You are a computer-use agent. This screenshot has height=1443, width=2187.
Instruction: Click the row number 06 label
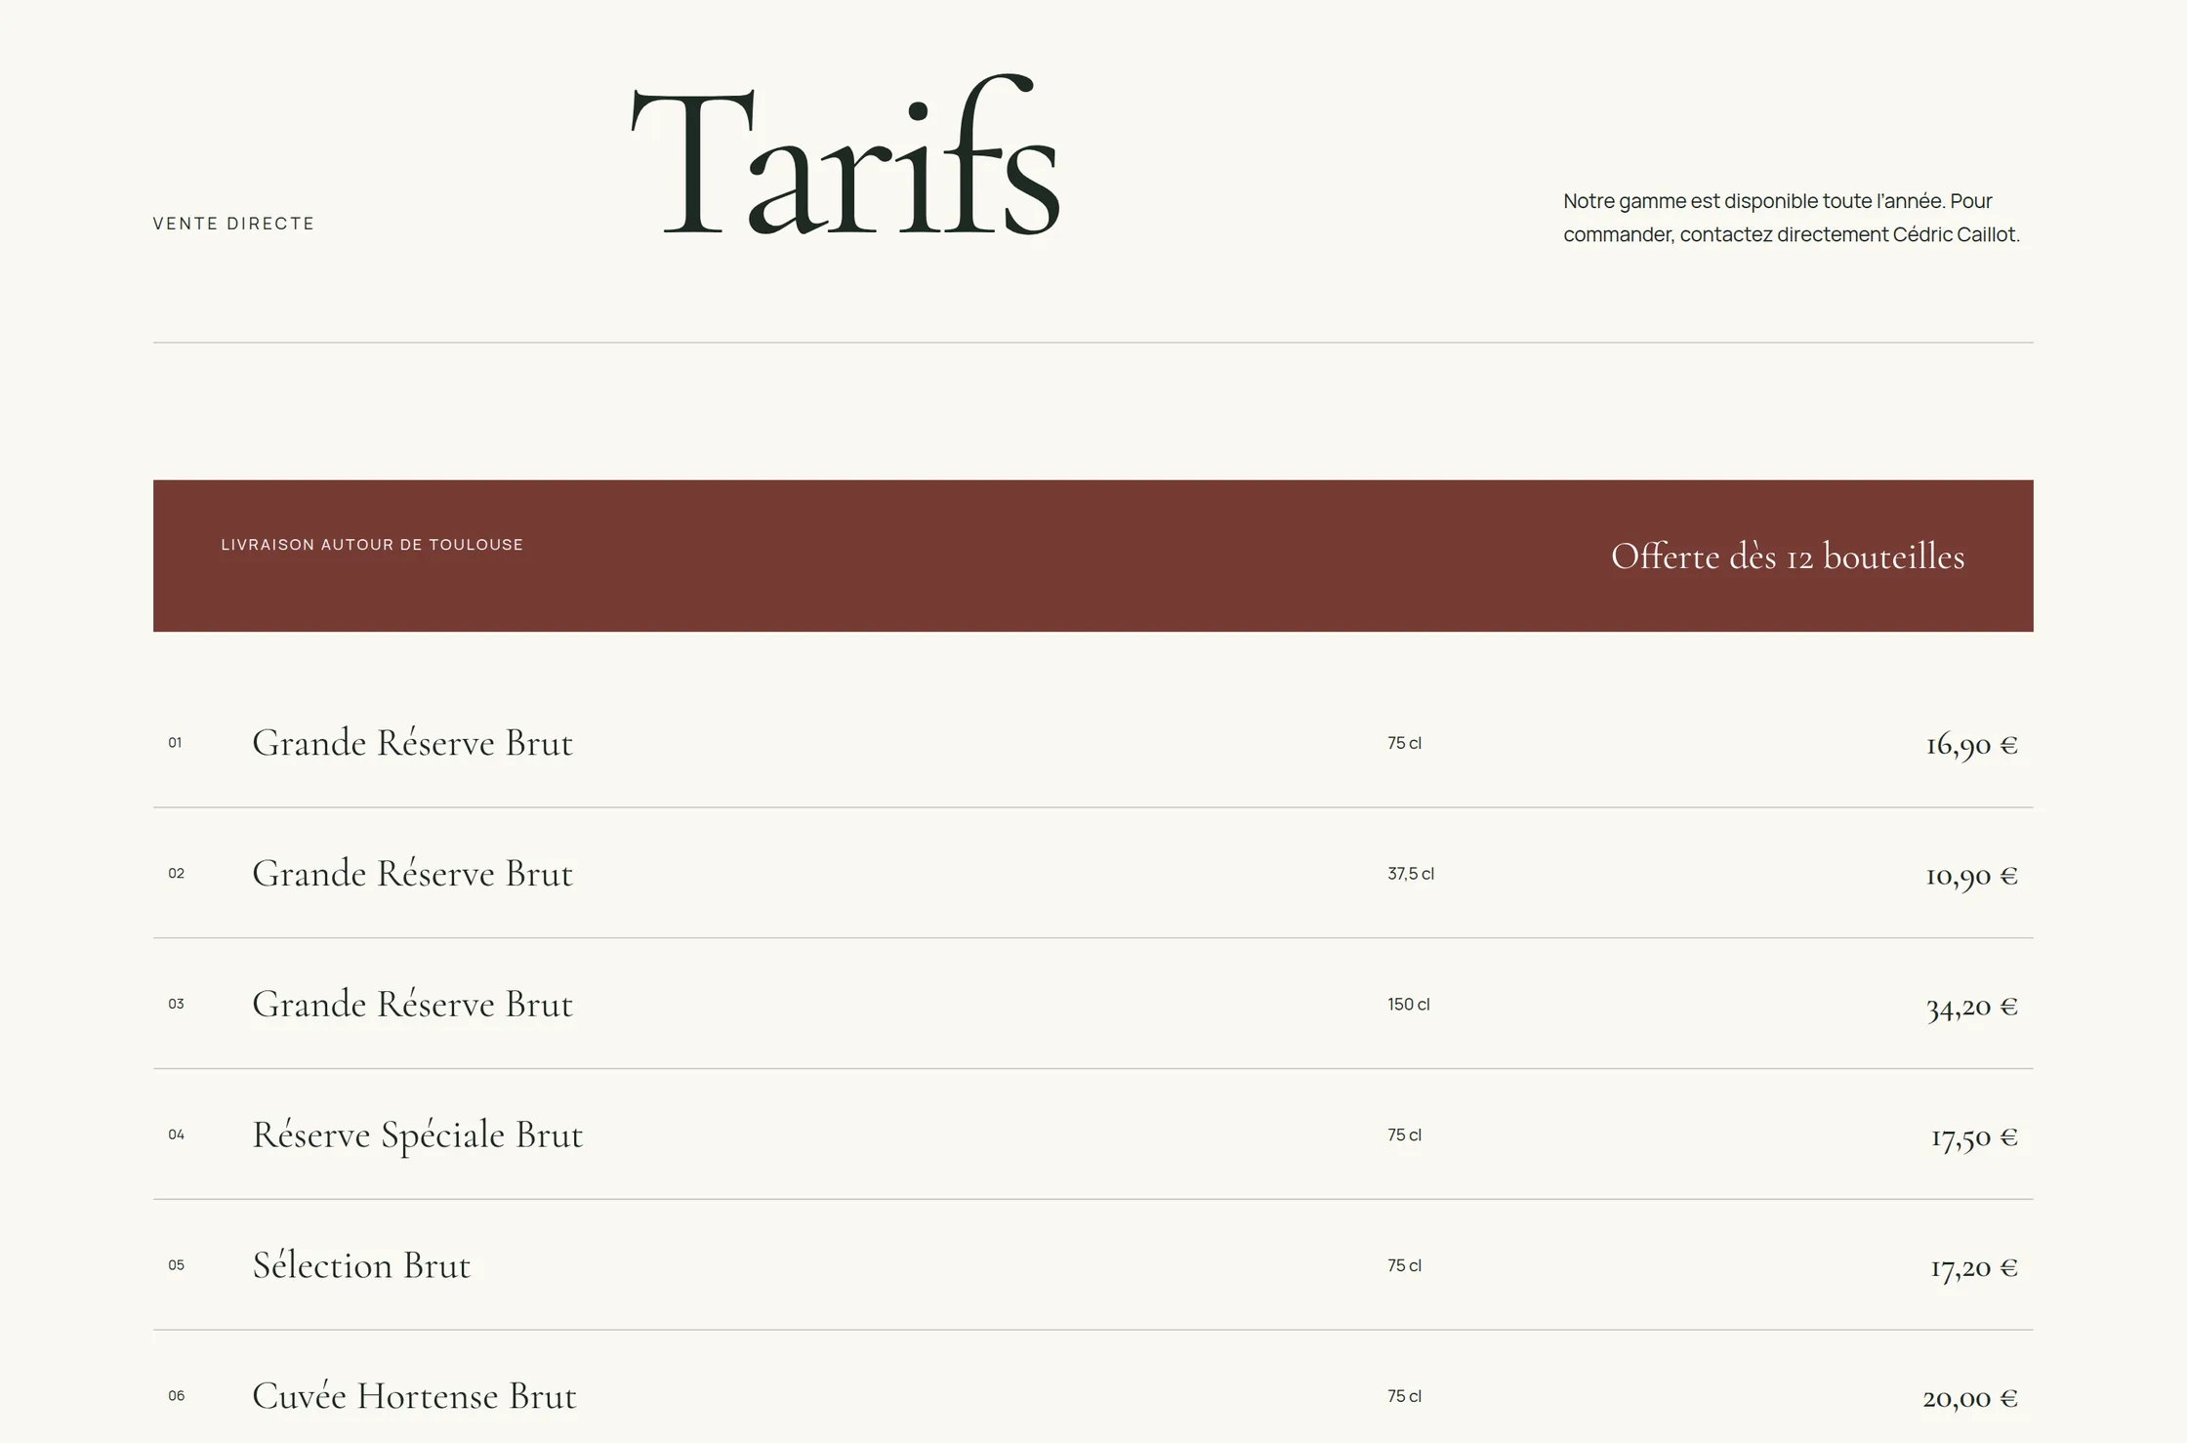(176, 1396)
